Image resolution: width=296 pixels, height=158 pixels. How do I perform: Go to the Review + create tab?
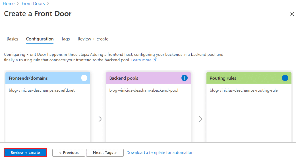click(x=93, y=39)
